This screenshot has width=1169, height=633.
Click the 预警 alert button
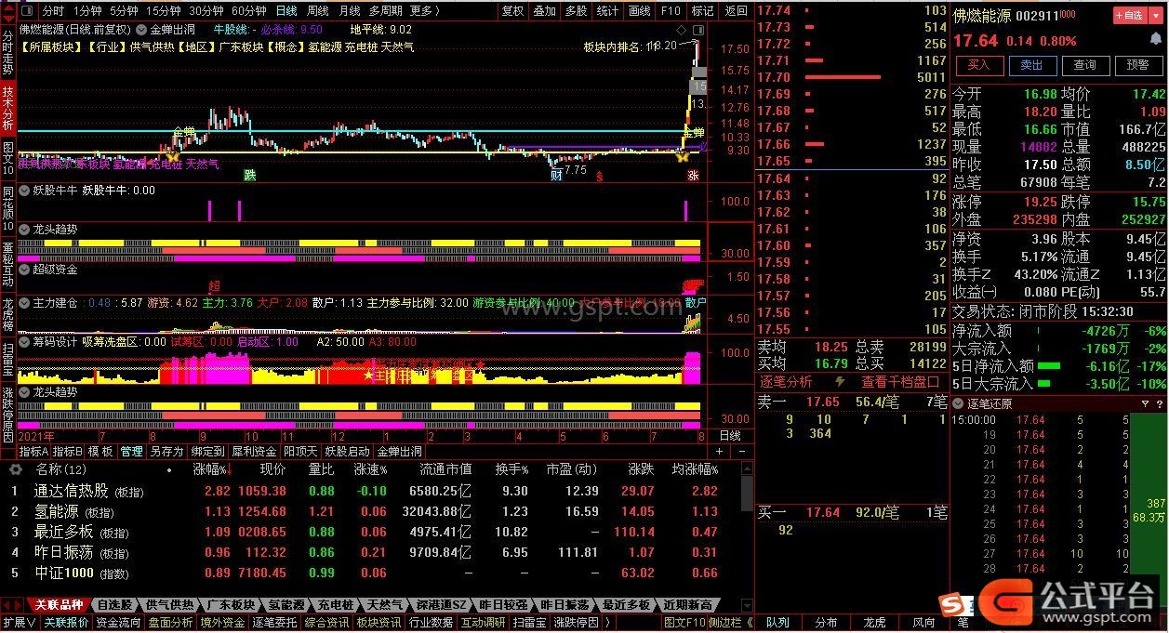click(x=1137, y=65)
